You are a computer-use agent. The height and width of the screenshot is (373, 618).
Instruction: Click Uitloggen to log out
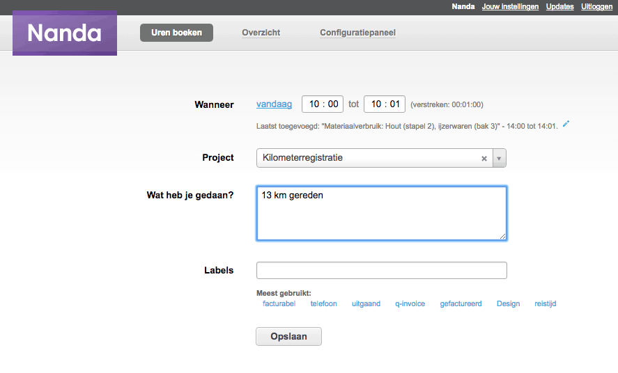pos(596,7)
